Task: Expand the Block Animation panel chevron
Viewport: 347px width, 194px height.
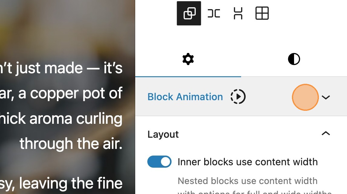Action: [x=326, y=97]
